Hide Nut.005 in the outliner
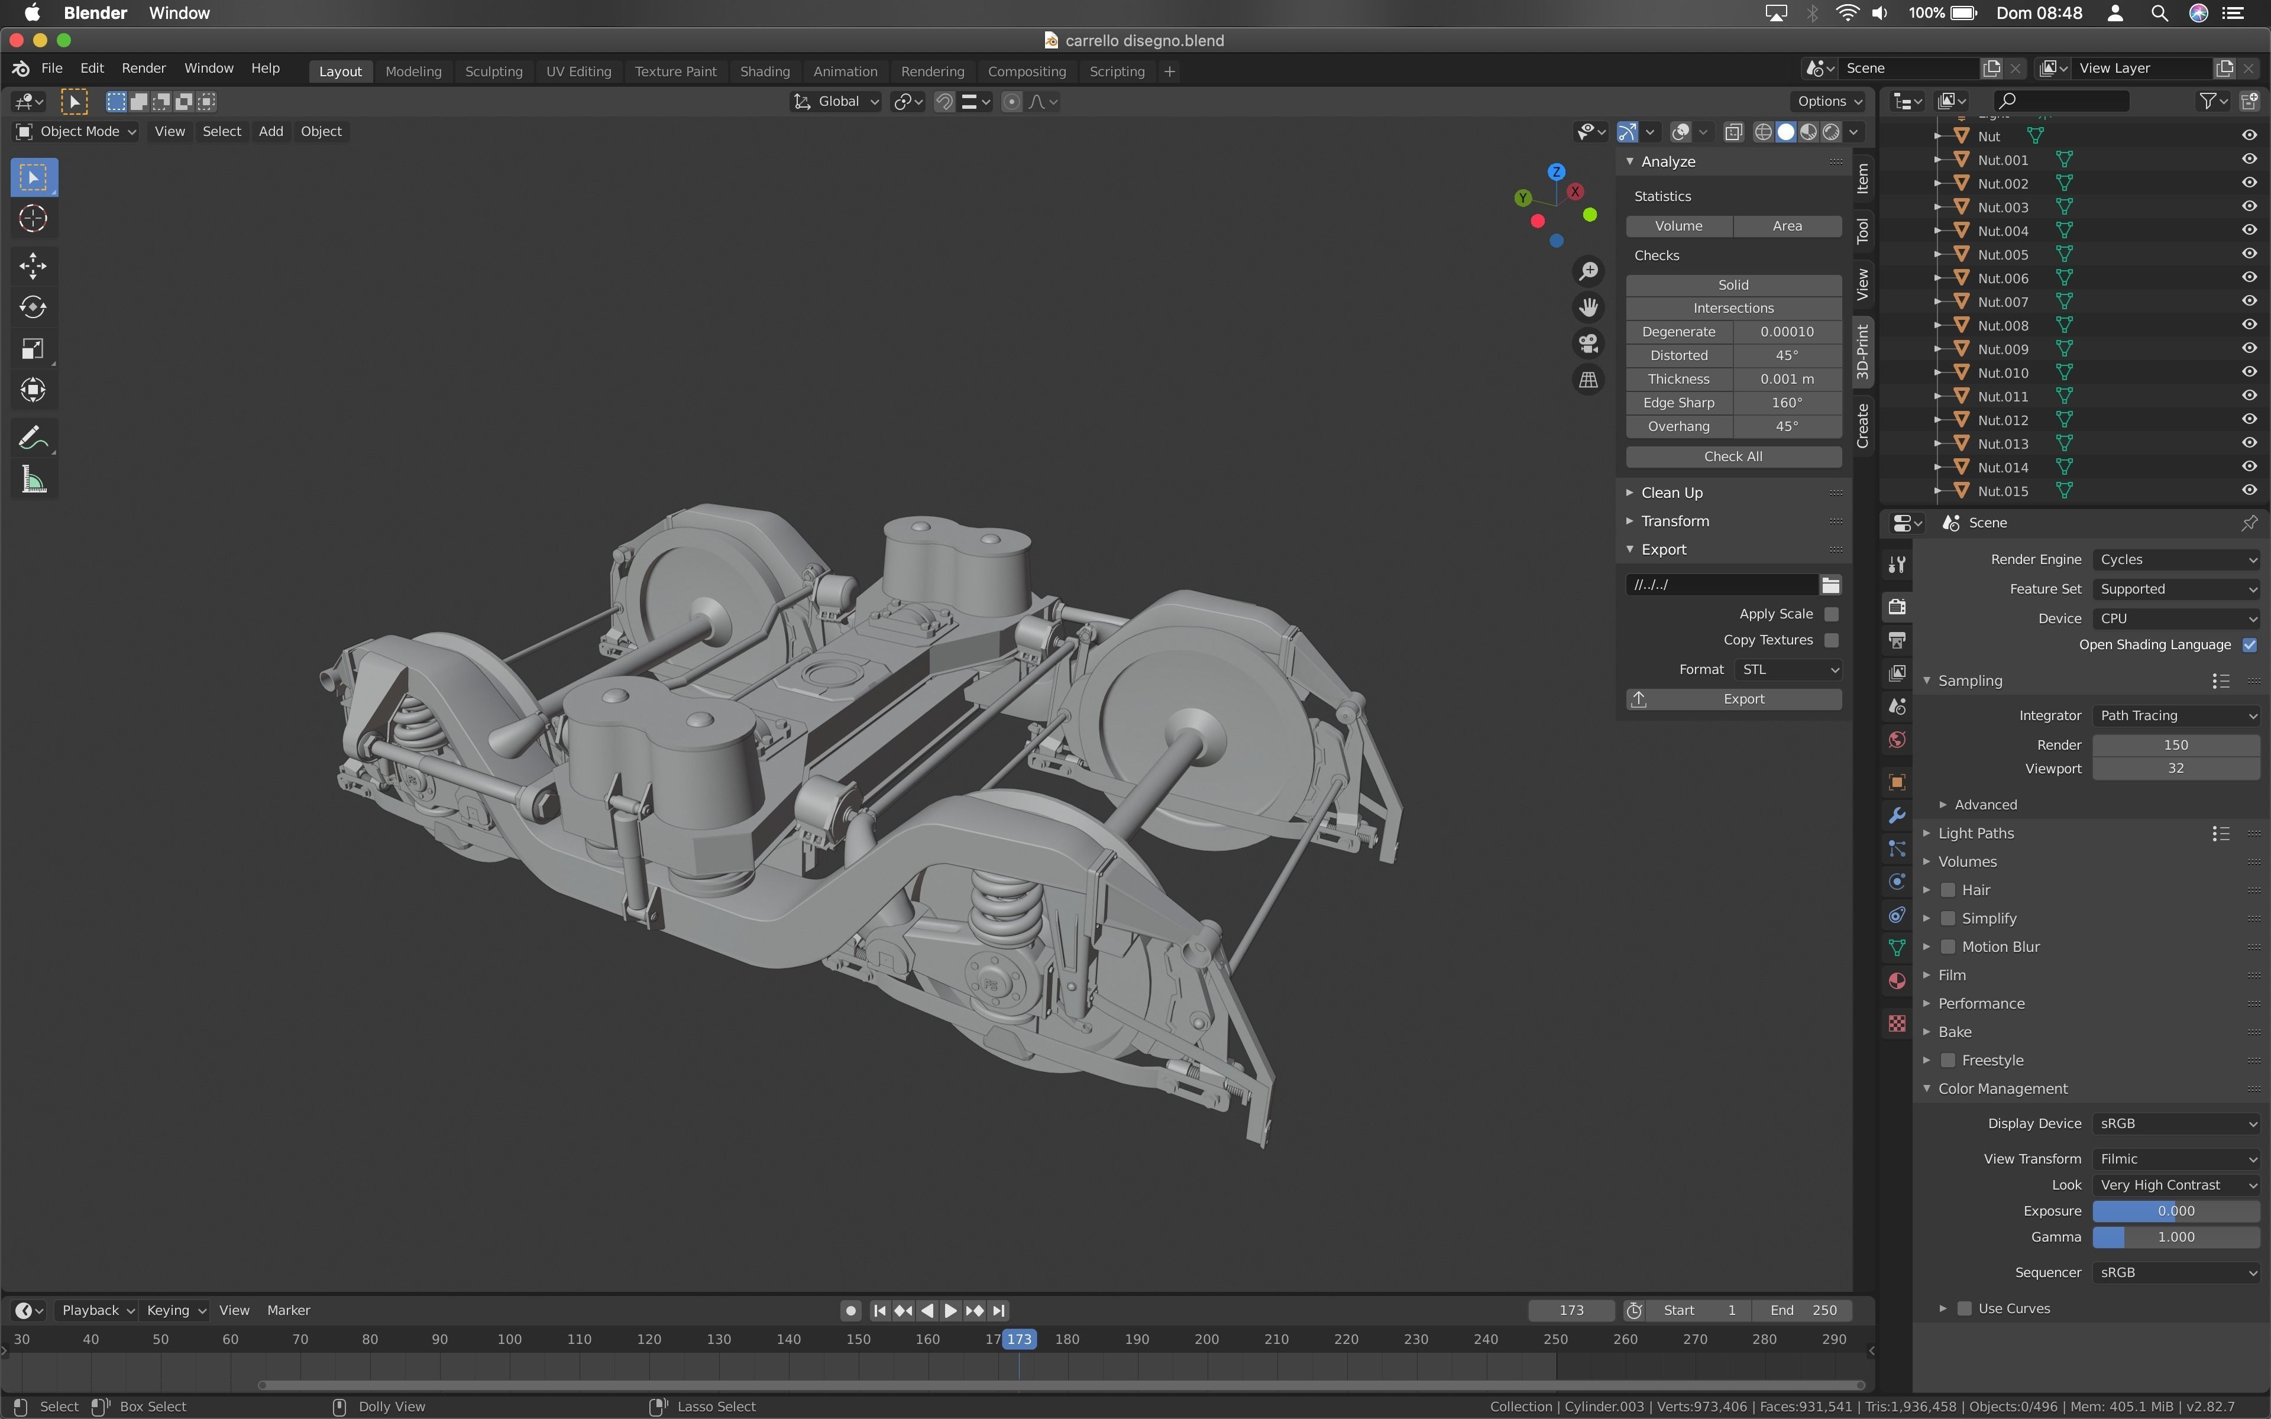This screenshot has height=1419, width=2271. [x=2250, y=254]
